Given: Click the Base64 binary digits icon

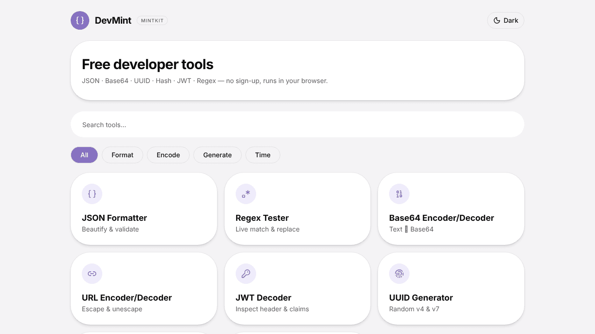Looking at the screenshot, I should click(x=399, y=194).
